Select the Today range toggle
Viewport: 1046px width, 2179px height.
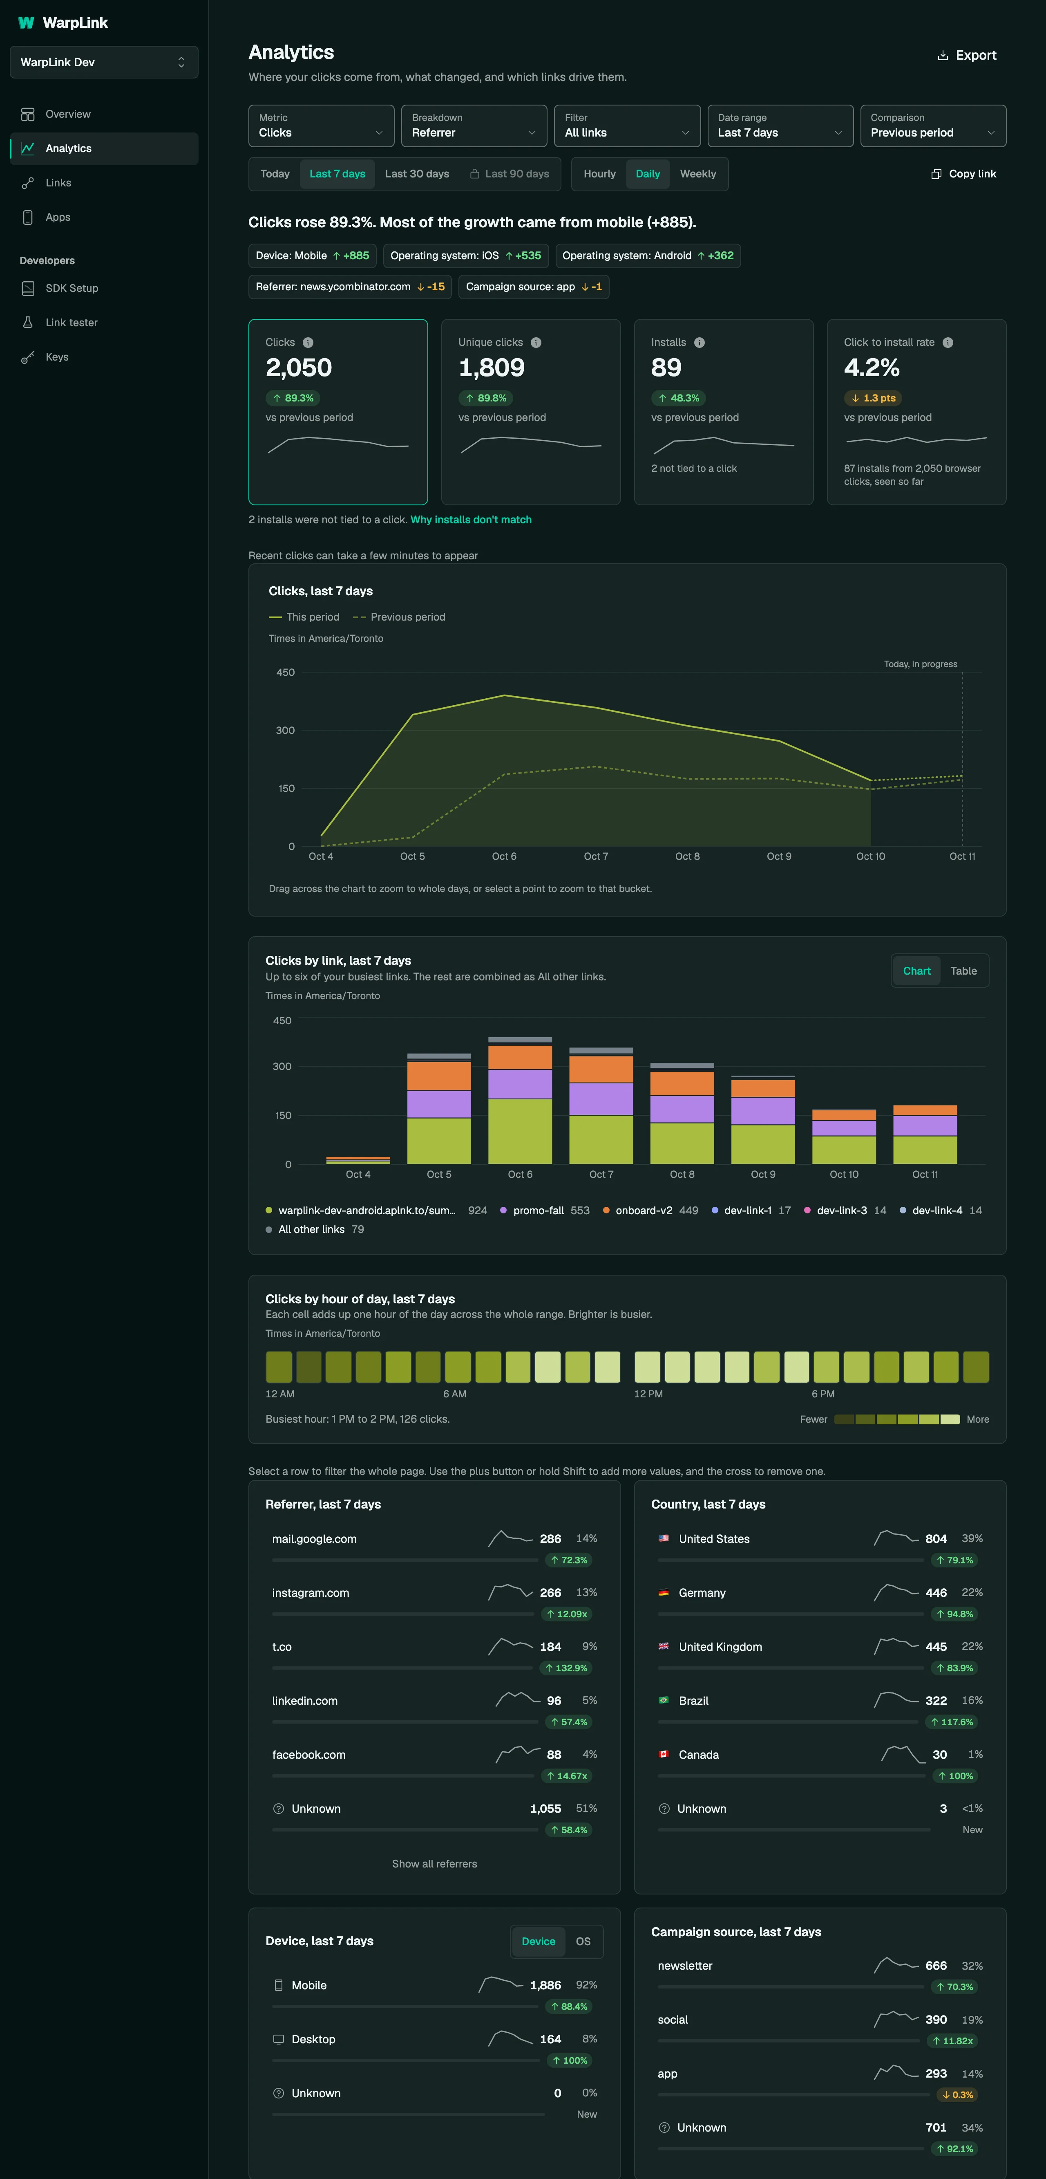pos(275,174)
